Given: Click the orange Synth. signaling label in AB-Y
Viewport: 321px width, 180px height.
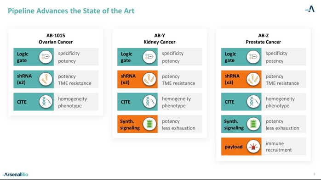Looking at the screenshot, I should coord(138,124).
